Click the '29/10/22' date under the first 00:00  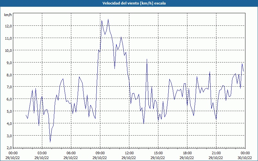point(13,158)
